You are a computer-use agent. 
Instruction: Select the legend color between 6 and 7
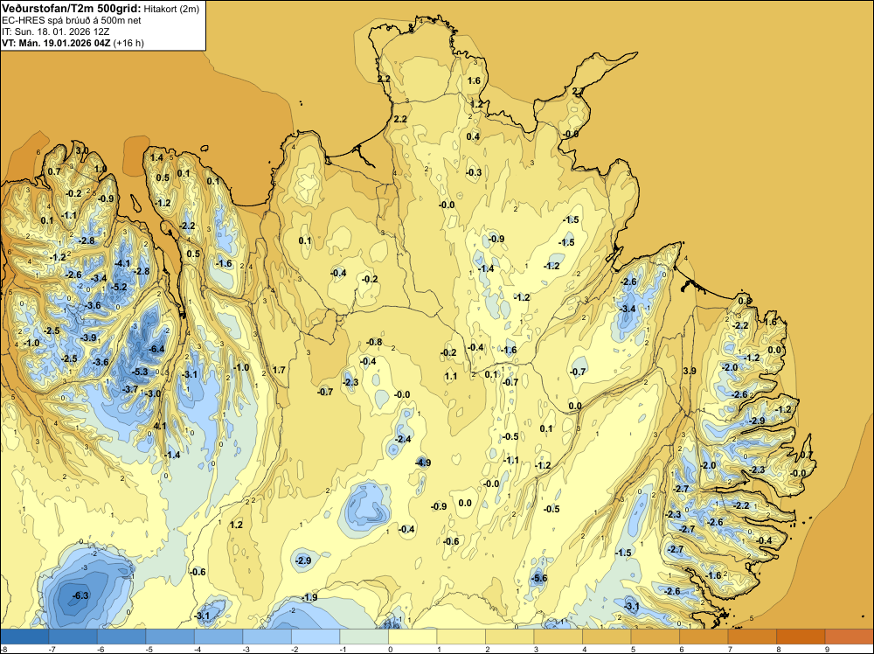coord(704,637)
